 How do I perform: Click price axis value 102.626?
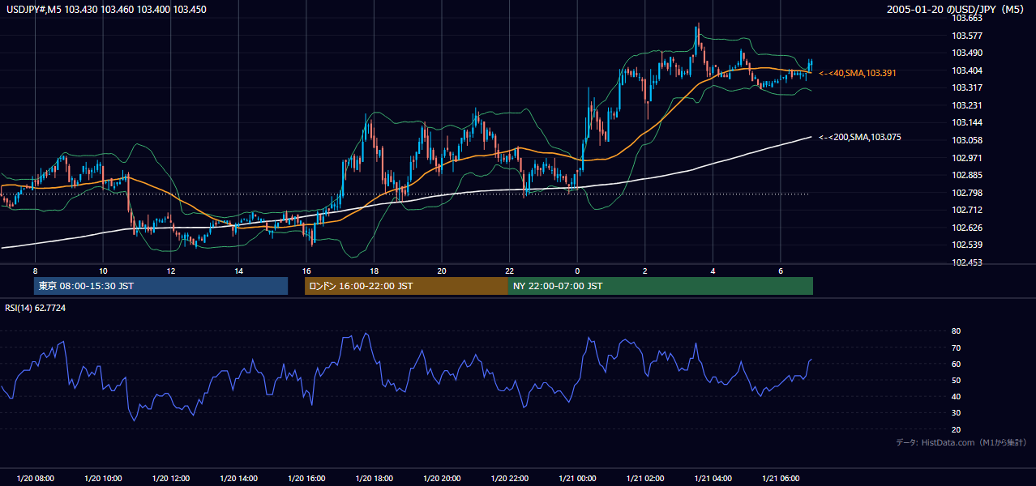tap(967, 228)
